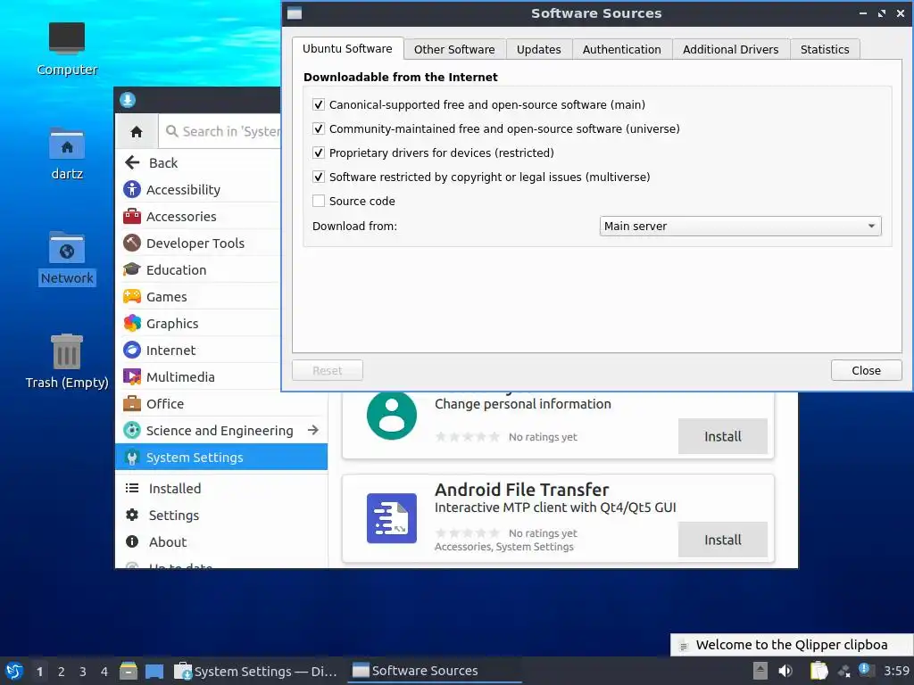Click the show desktop taskbar icon

click(x=154, y=671)
